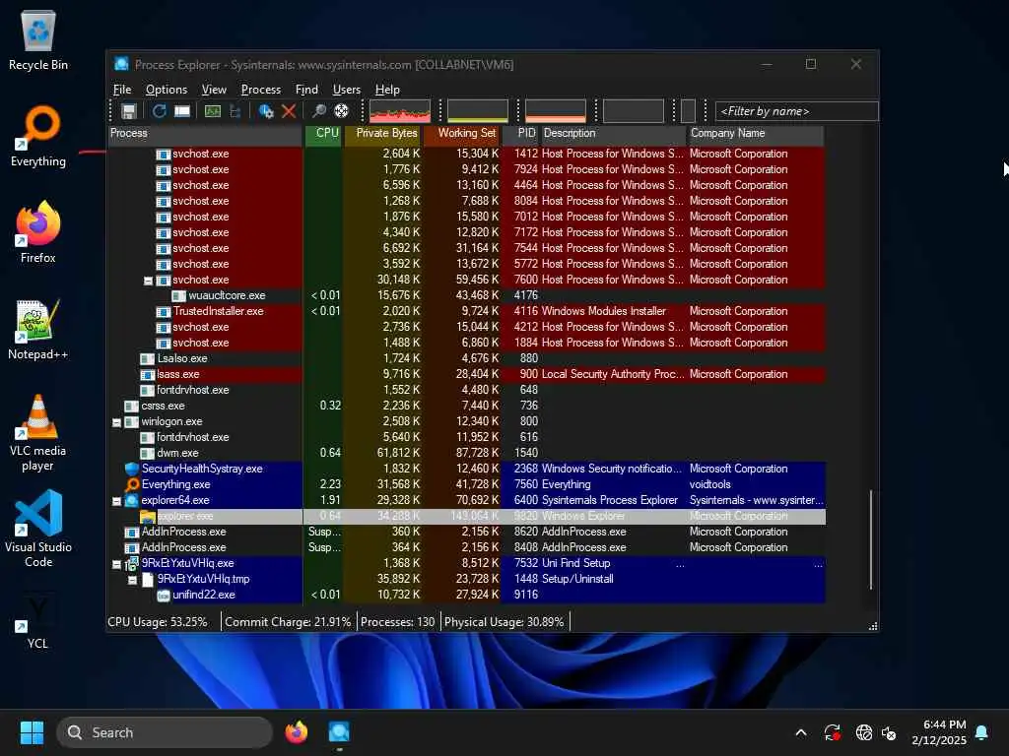The width and height of the screenshot is (1009, 756).
Task: Open the Help menu
Action: (387, 90)
